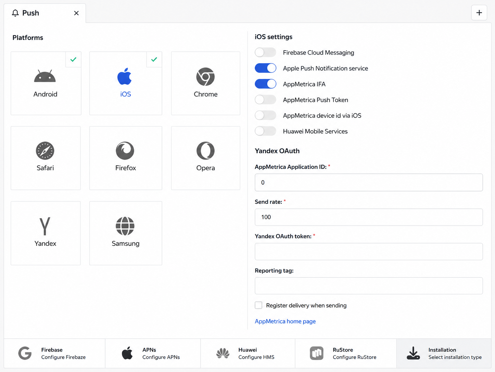Turn off AppMetrica IFA toggle
Viewport: 495px width, 372px height.
[265, 84]
